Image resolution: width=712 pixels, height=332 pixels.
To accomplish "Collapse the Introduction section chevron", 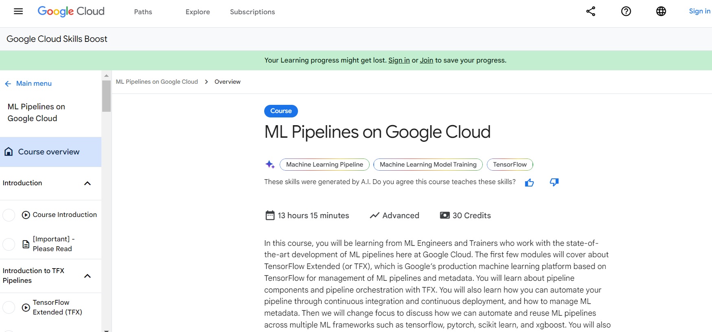I will click(87, 183).
